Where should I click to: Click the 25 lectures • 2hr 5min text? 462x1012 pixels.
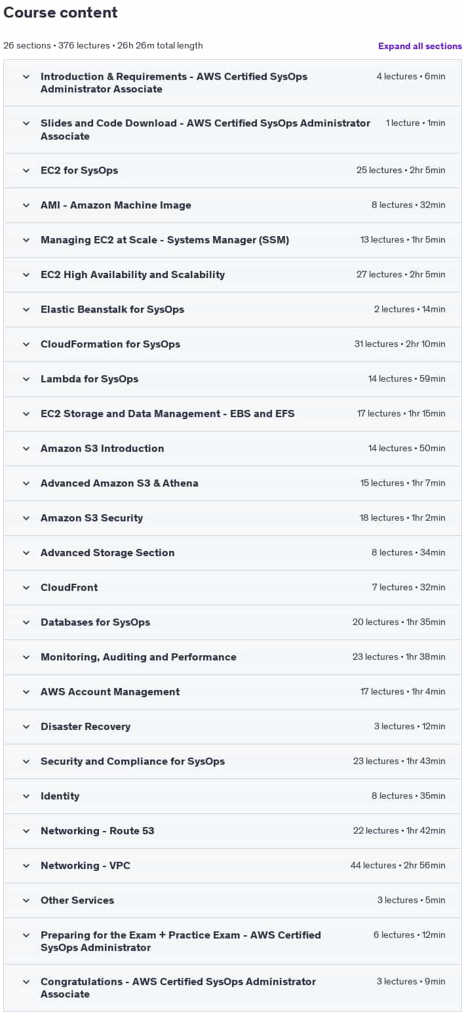401,171
